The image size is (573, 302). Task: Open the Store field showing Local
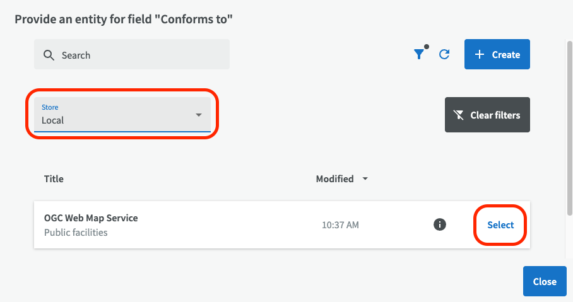[114, 115]
